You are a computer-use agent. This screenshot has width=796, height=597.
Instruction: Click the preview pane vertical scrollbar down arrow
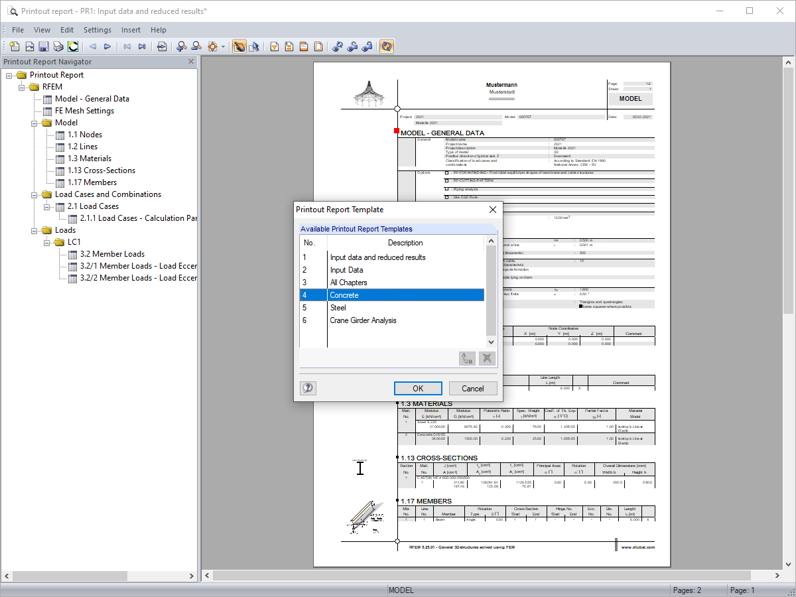tap(787, 564)
